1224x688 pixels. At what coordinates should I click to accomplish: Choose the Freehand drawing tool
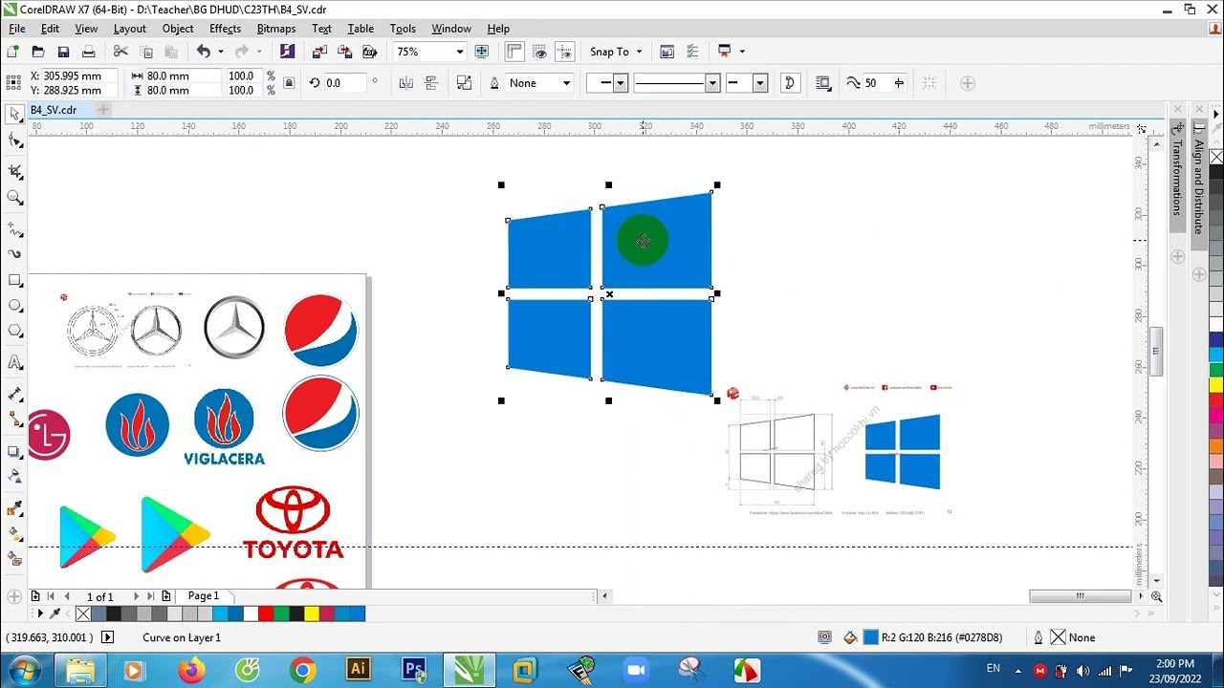tap(14, 229)
